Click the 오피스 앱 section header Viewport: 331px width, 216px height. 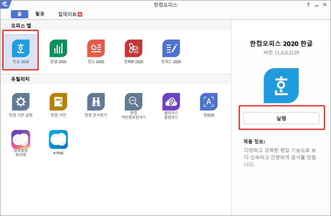point(21,26)
